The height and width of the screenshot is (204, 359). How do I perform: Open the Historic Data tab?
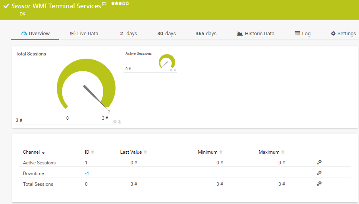pyautogui.click(x=255, y=34)
